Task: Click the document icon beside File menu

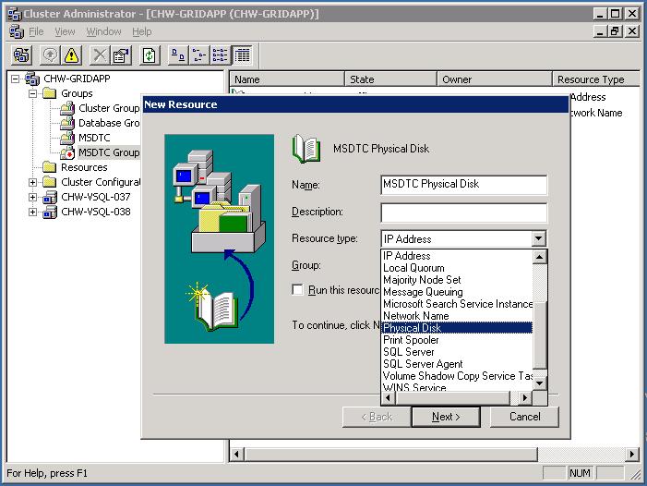Action: (x=17, y=31)
